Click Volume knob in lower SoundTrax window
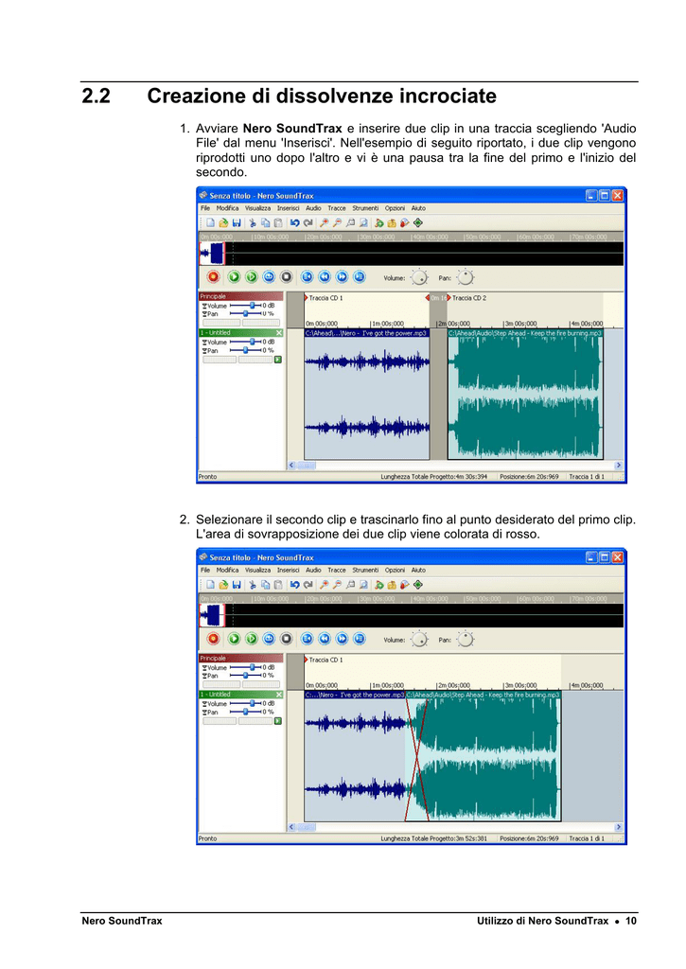Screen dimensions: 686x969 click(x=419, y=640)
